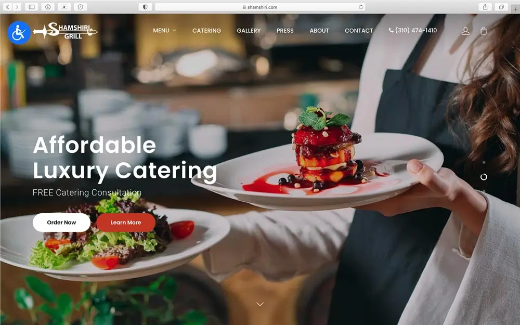520x325 pixels.
Task: Click the red Learn More button
Action: [126, 222]
